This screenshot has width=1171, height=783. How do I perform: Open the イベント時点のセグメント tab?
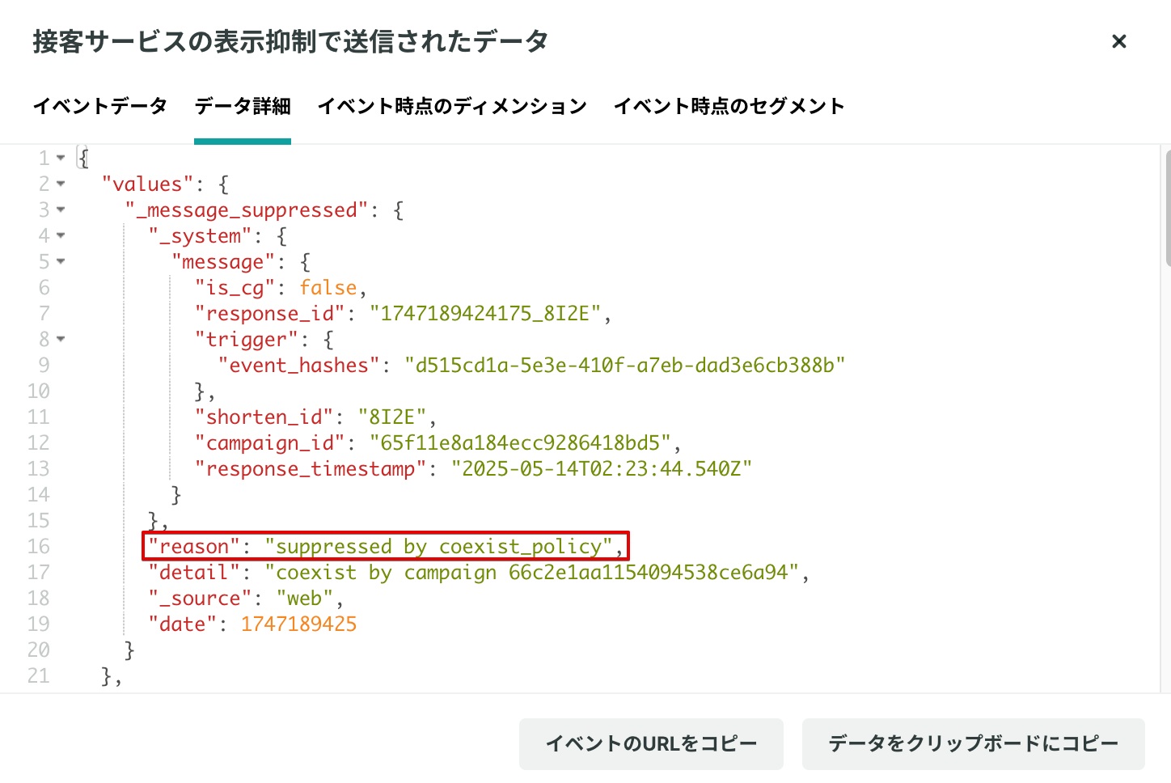(729, 106)
